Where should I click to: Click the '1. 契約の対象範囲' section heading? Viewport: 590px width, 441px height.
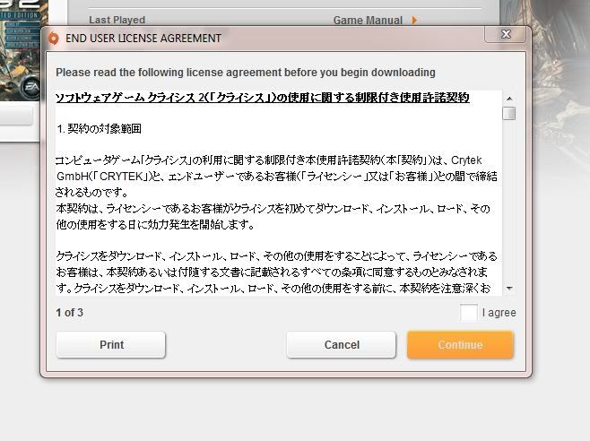click(100, 129)
